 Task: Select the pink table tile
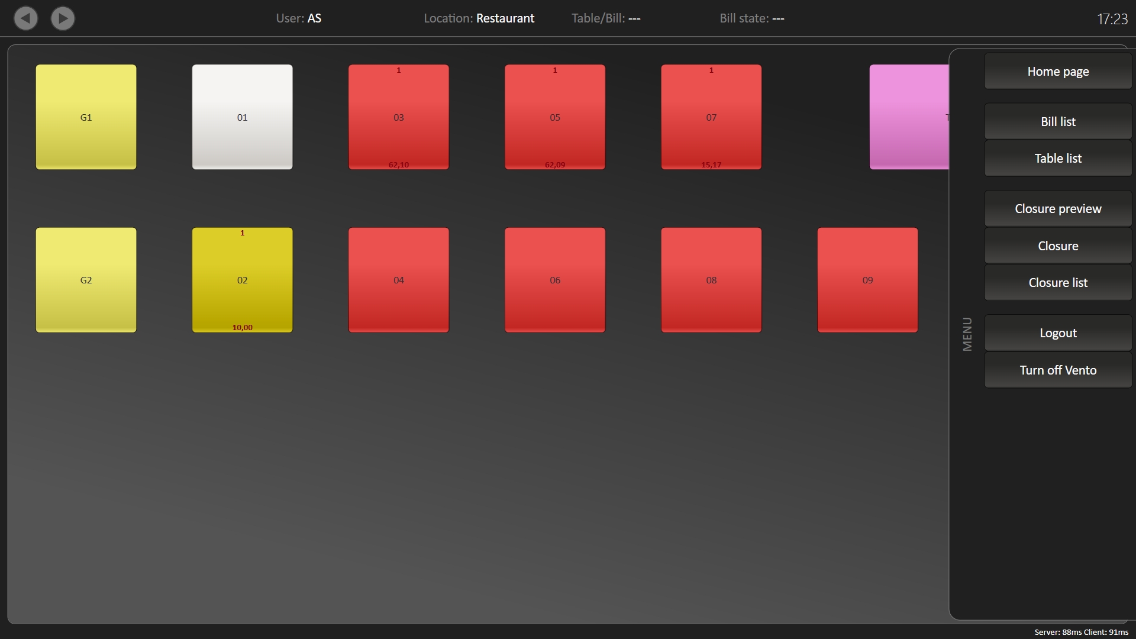pos(908,117)
